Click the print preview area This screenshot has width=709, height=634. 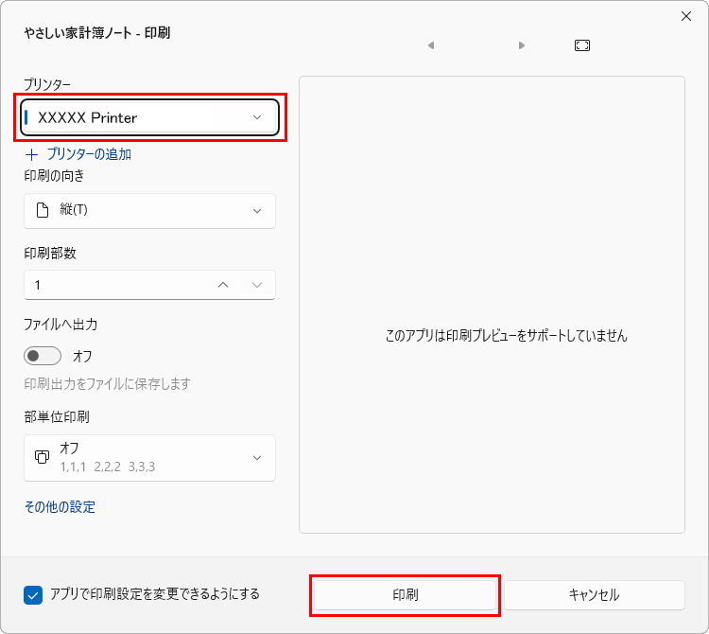(492, 305)
